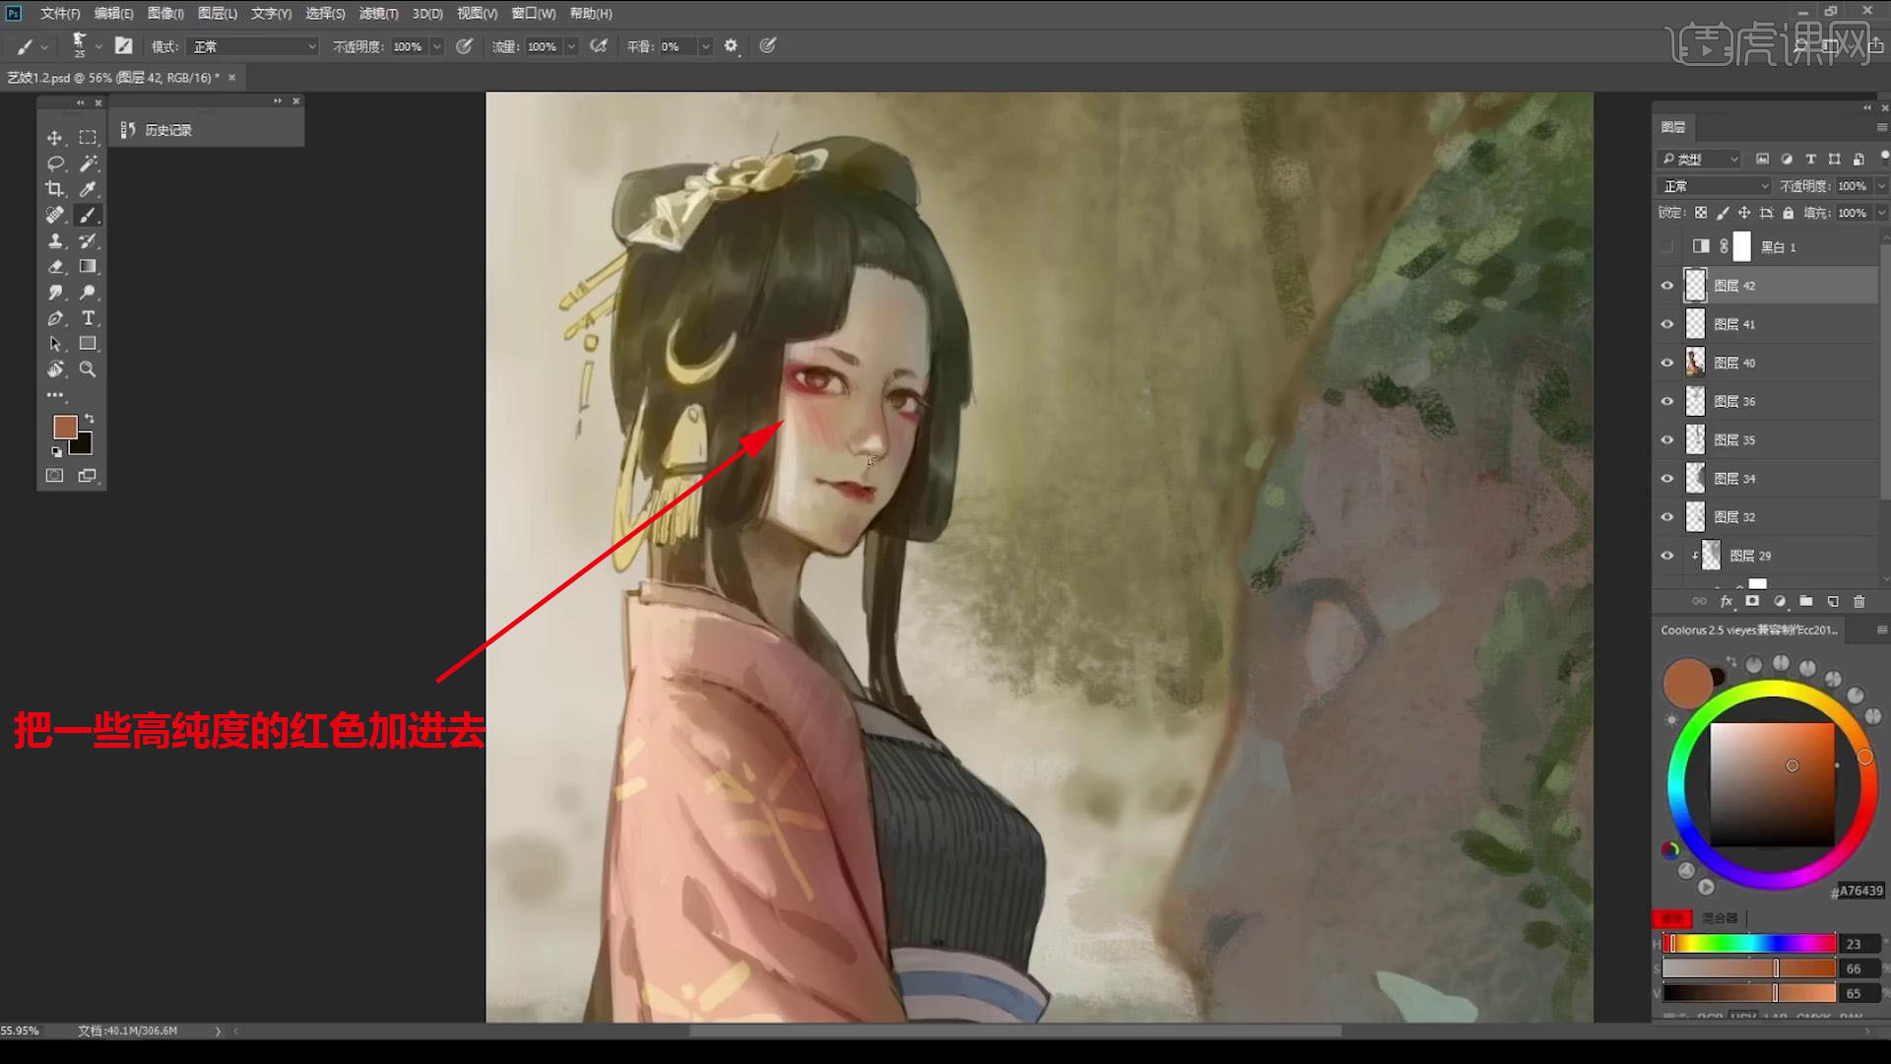The width and height of the screenshot is (1891, 1064).
Task: Select layer 图层 34 by name
Action: 1734,479
